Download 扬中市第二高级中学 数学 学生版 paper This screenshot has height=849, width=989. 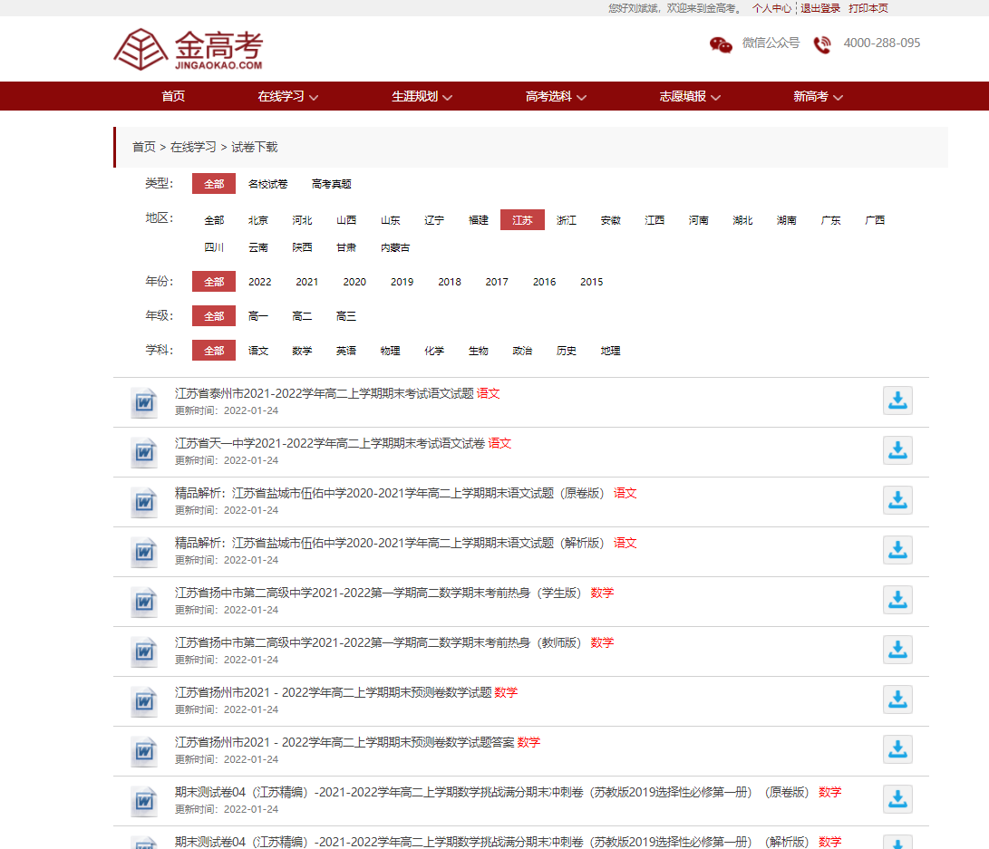(x=897, y=600)
